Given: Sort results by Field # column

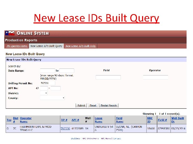Looking at the screenshot, I should (162, 120).
